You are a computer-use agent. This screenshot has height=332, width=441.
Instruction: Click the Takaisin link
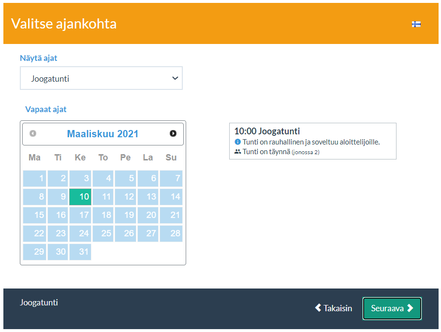tap(334, 308)
